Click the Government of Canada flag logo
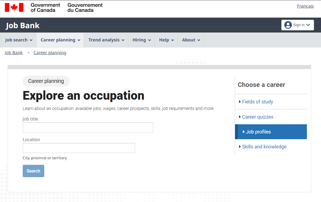The height and width of the screenshot is (202, 321). click(14, 8)
